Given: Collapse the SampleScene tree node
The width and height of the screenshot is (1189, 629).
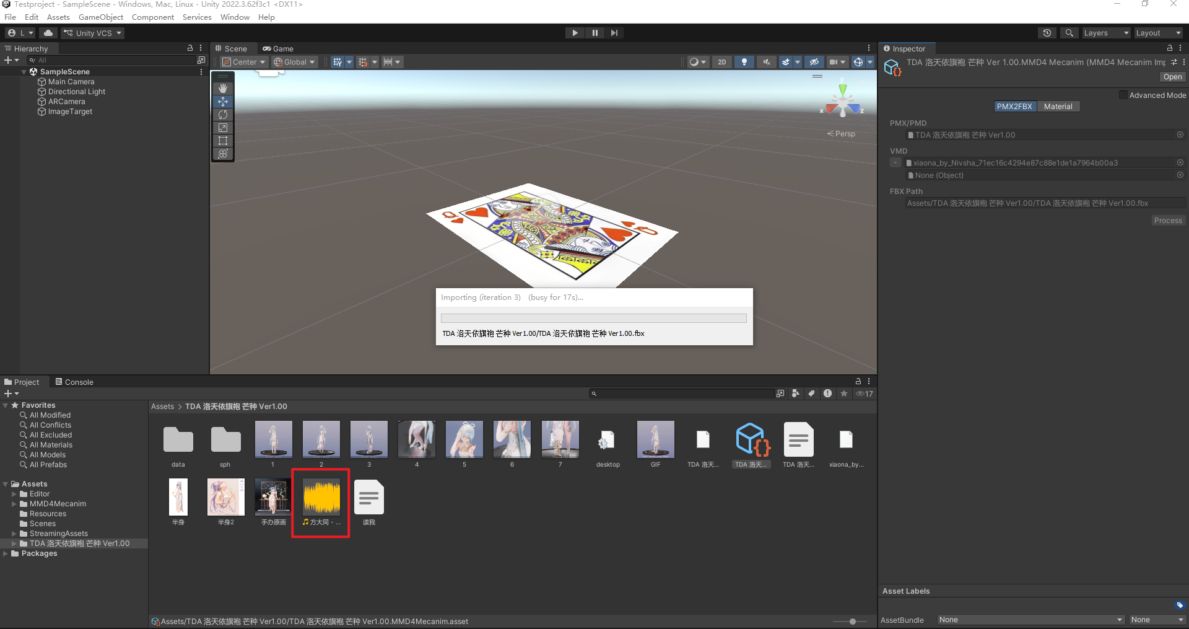Looking at the screenshot, I should (24, 72).
